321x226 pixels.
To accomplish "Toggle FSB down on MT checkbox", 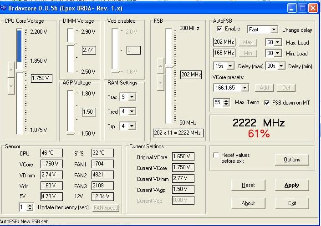I will click(266, 103).
